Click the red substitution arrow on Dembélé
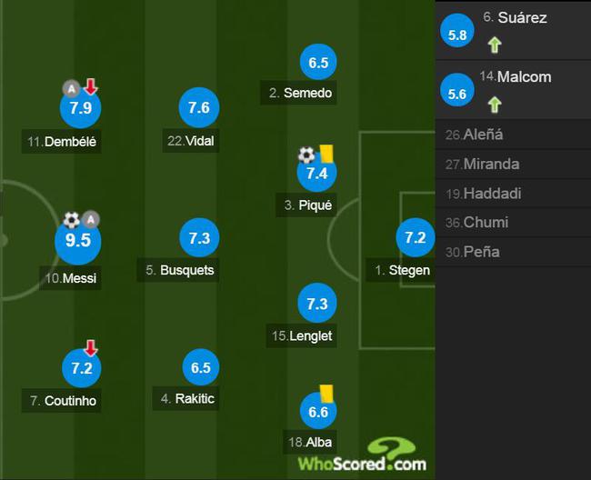 click(x=90, y=86)
